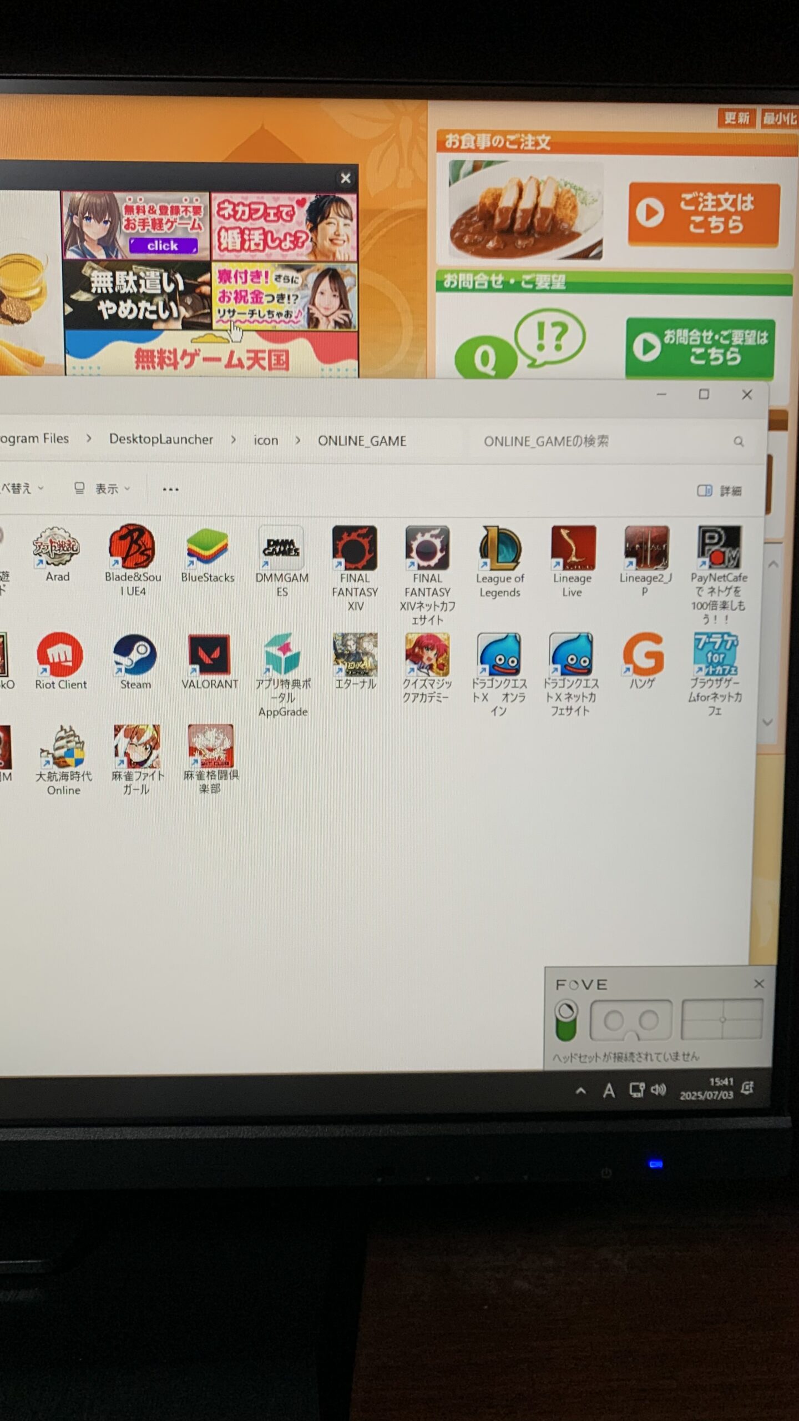This screenshot has height=1421, width=799.
Task: Open the ネカフェで婚活しよ ad banner
Action: (x=284, y=227)
